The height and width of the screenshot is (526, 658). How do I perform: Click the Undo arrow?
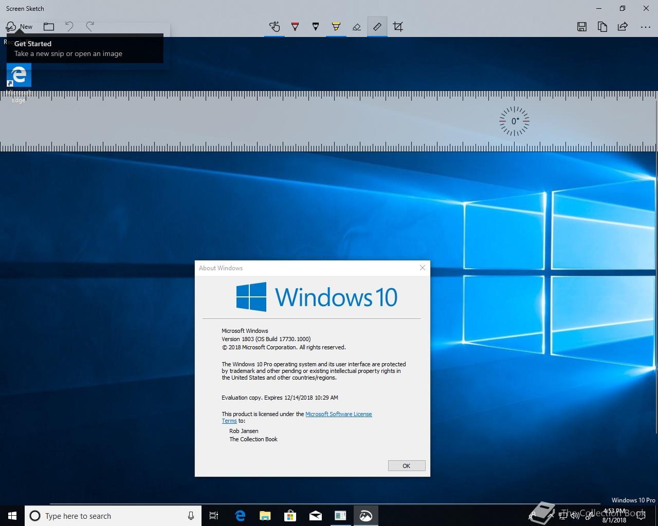[69, 26]
